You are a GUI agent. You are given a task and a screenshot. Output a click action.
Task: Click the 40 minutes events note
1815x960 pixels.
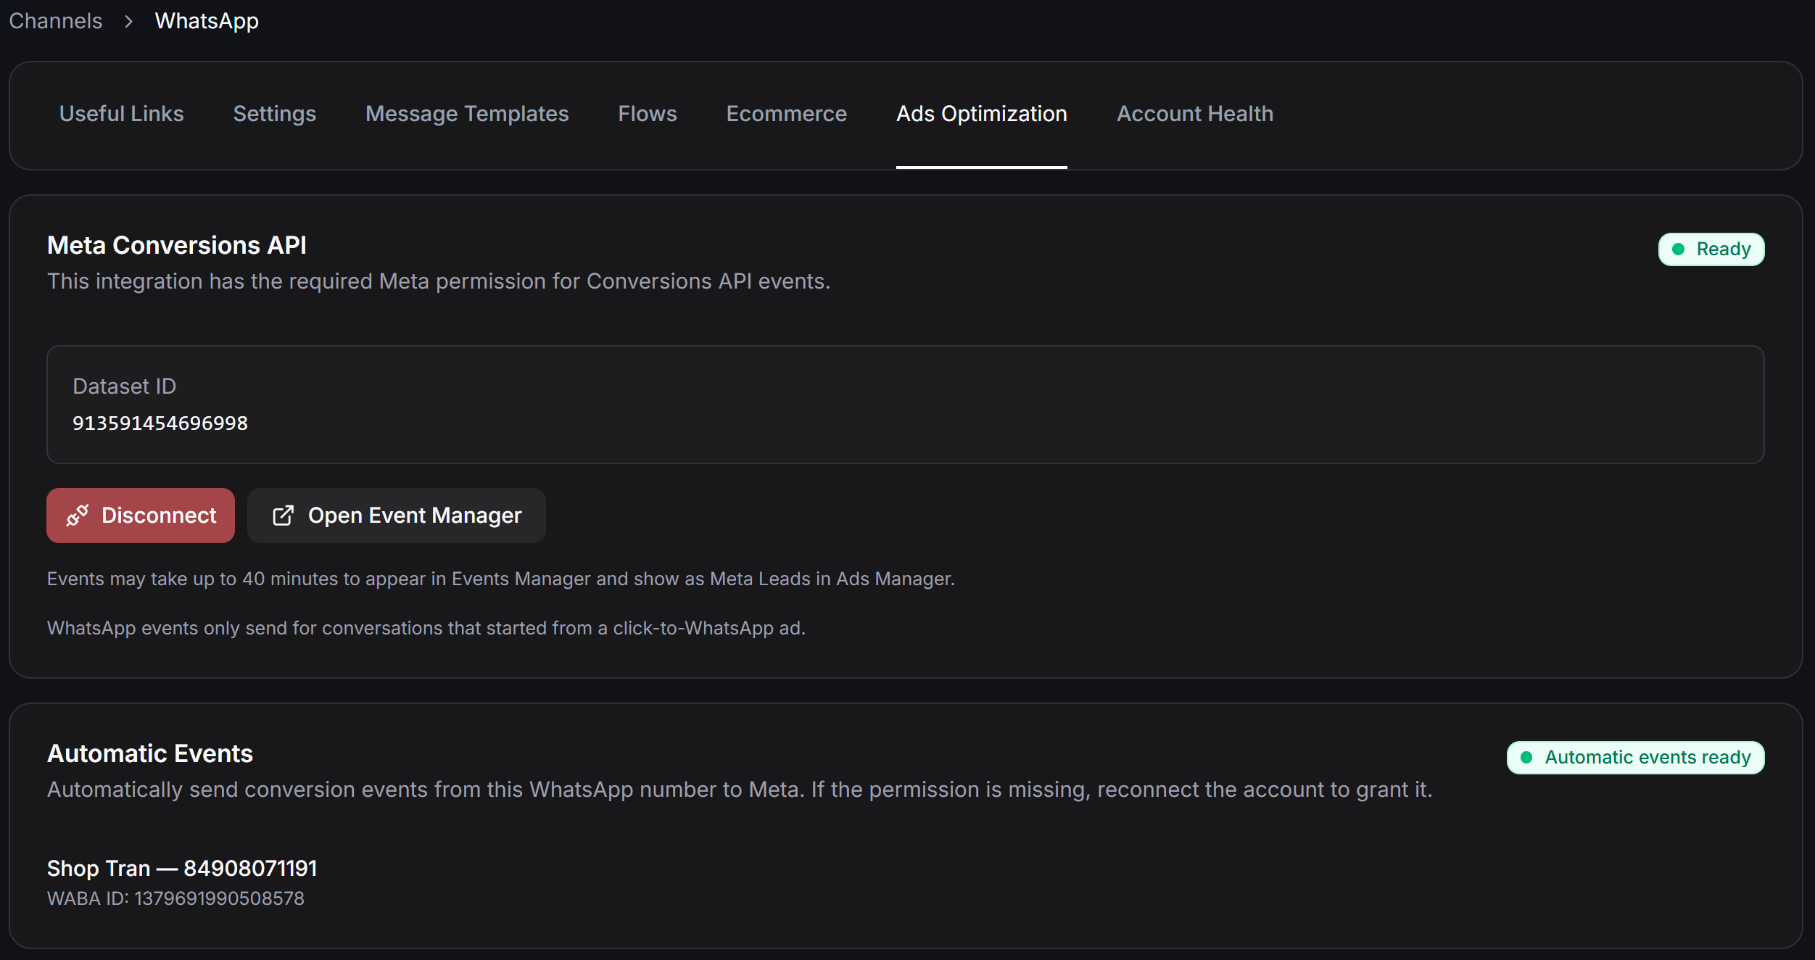501,579
